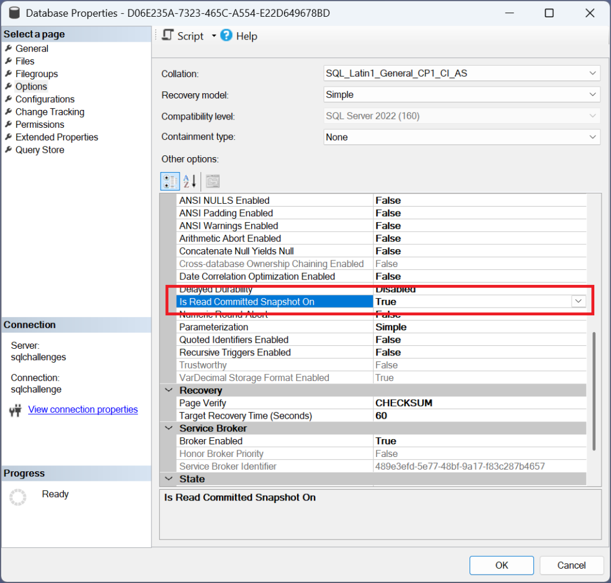Expand the Recovery model dropdown

coord(593,94)
